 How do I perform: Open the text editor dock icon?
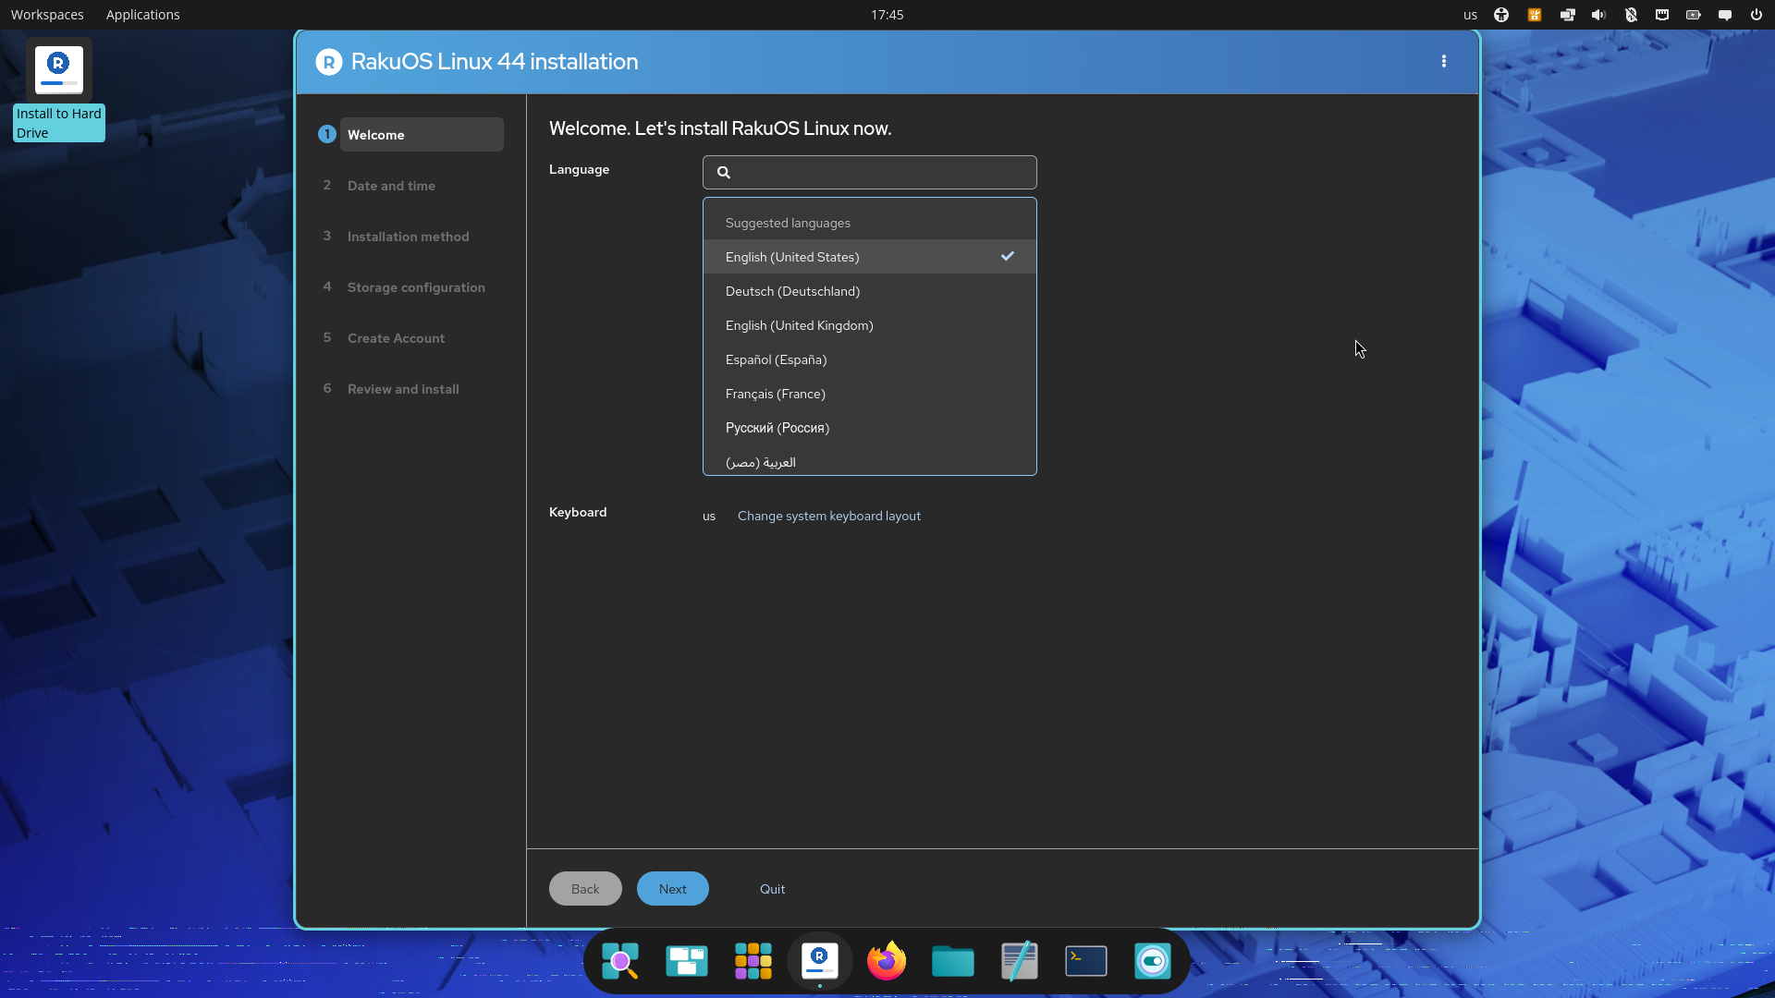tap(1020, 961)
